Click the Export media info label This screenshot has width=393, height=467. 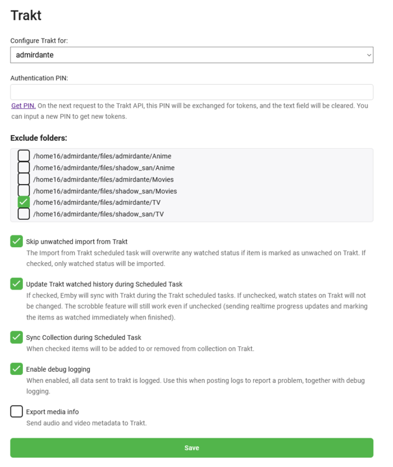tap(52, 412)
